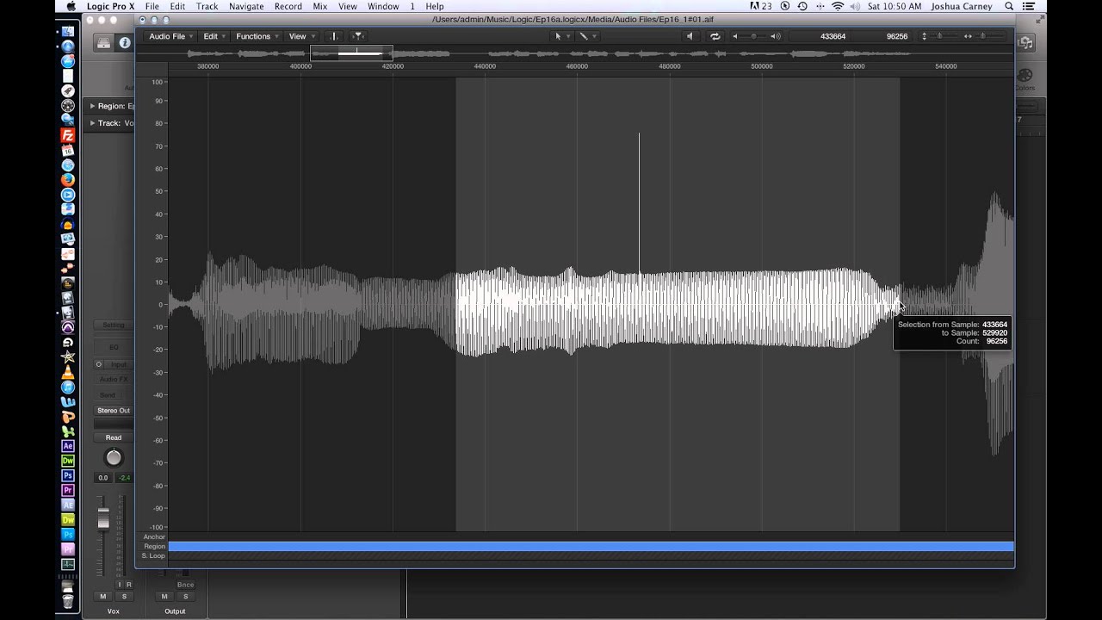Expand the Track inspector triangle
The width and height of the screenshot is (1102, 620).
tap(93, 123)
